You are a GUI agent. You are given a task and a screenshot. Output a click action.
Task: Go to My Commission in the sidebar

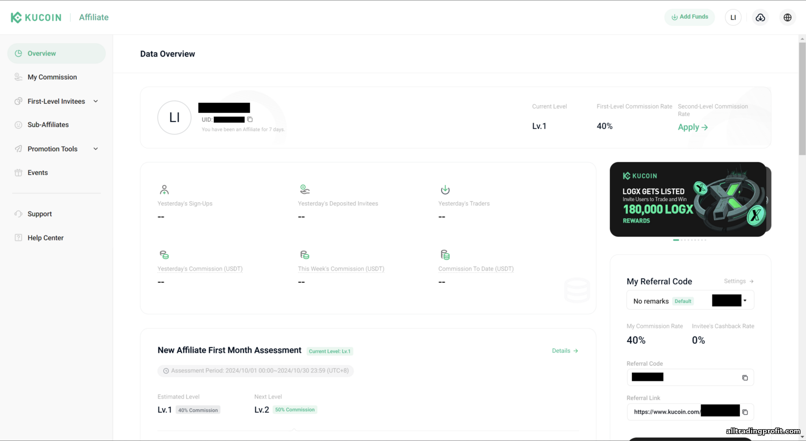pos(52,77)
